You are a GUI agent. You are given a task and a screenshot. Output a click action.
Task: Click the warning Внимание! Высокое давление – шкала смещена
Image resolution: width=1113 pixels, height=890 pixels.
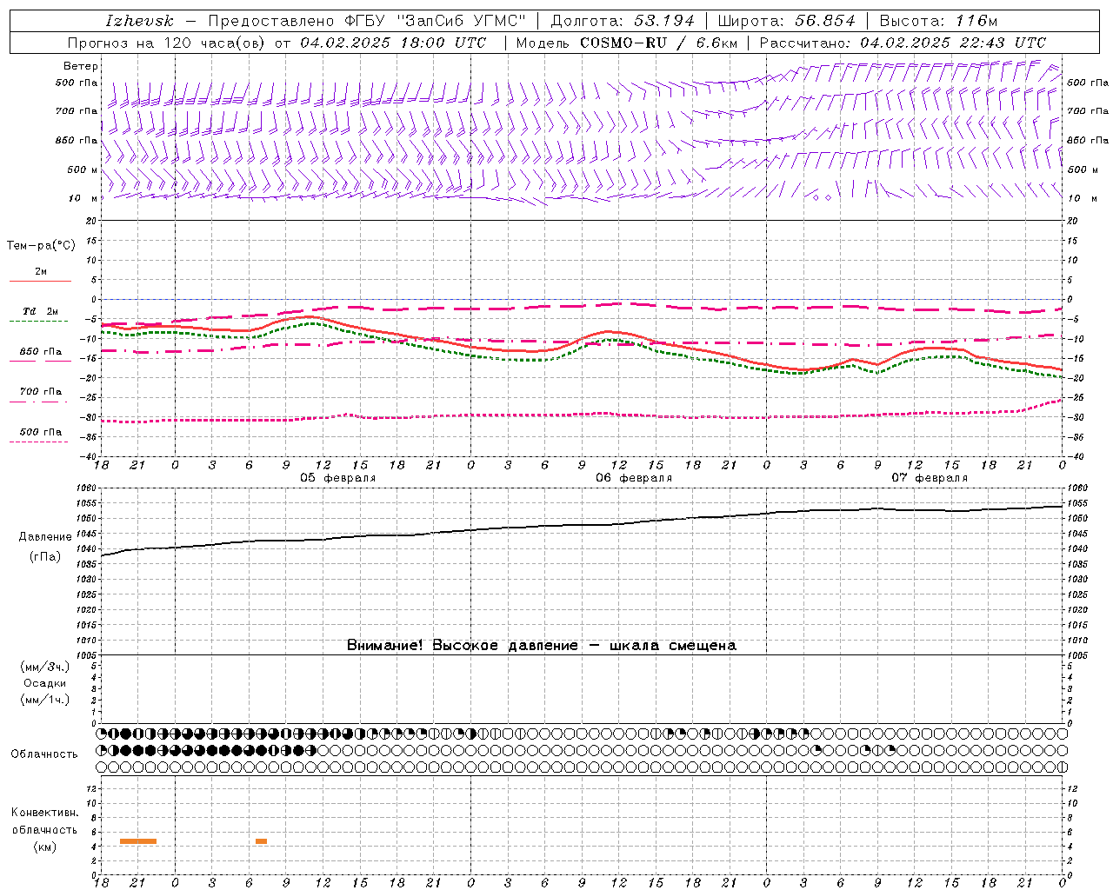coord(542,645)
